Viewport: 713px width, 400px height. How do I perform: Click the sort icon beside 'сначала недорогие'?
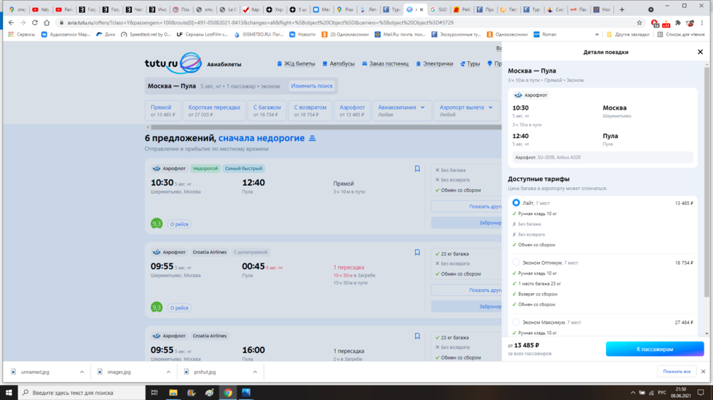click(312, 138)
